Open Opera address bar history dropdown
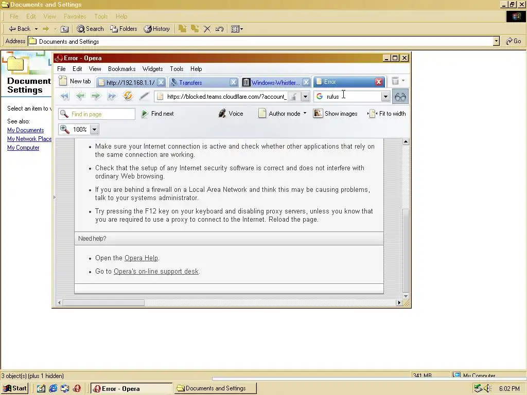Image resolution: width=527 pixels, height=395 pixels. [x=305, y=97]
